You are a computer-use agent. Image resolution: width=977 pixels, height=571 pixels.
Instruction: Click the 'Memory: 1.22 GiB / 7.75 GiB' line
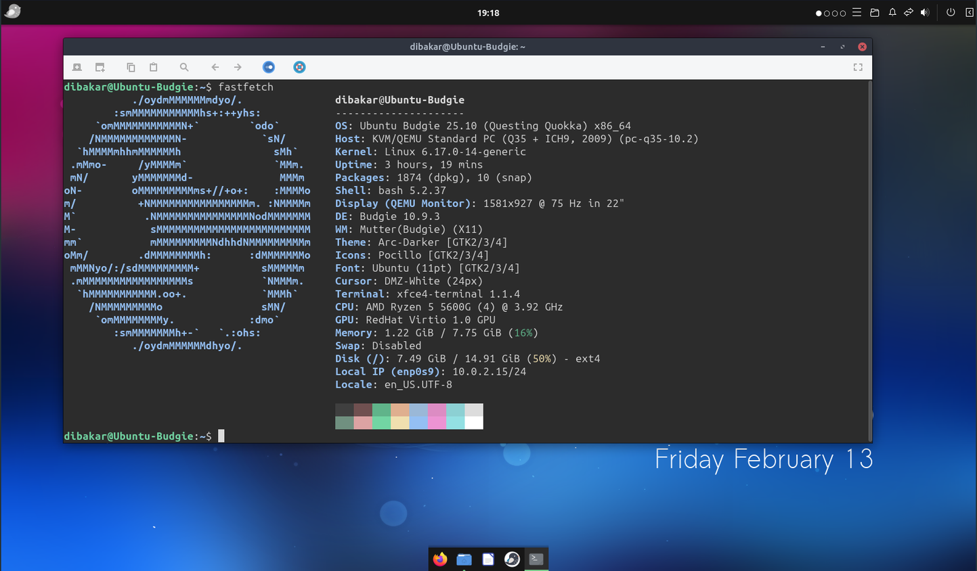[x=437, y=333]
